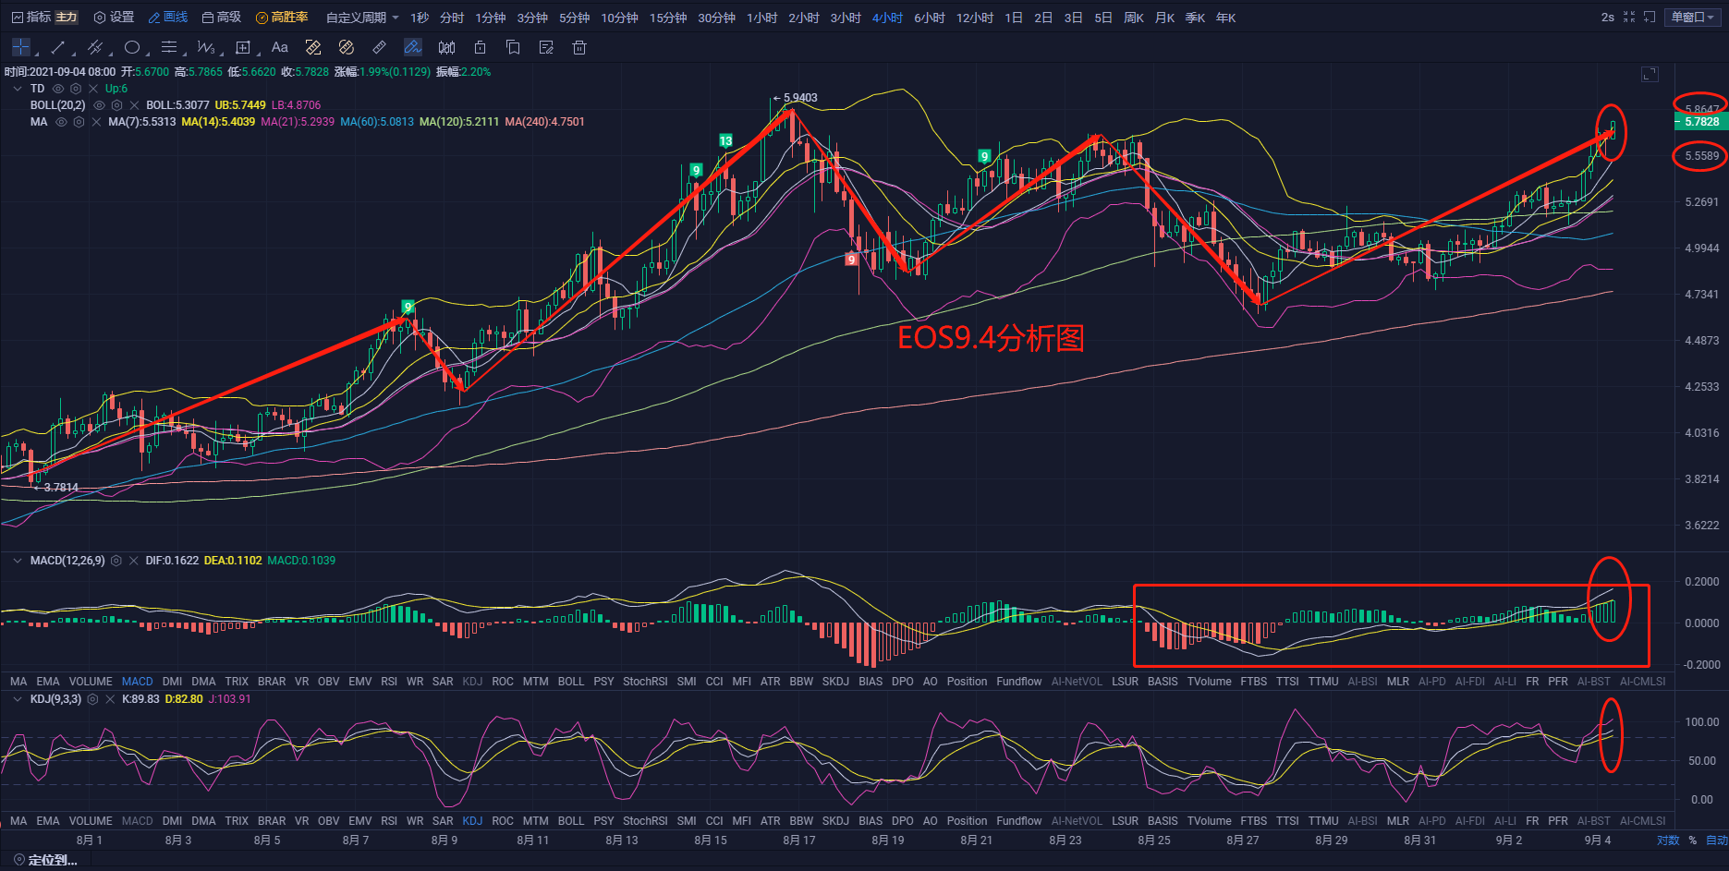
Task: Click the plain ruler measurement icon
Action: coord(380,47)
